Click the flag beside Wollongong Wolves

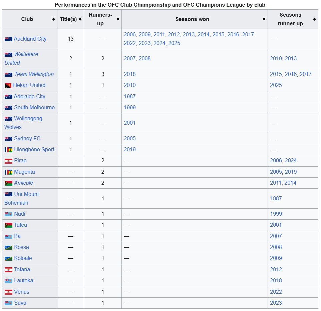click(8, 119)
